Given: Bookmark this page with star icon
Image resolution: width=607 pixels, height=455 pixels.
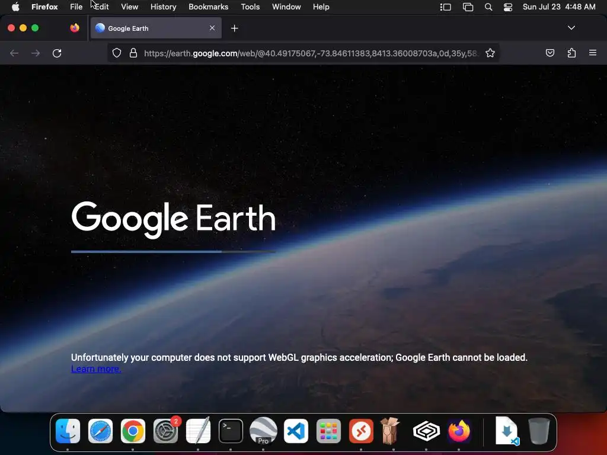Looking at the screenshot, I should [x=490, y=53].
